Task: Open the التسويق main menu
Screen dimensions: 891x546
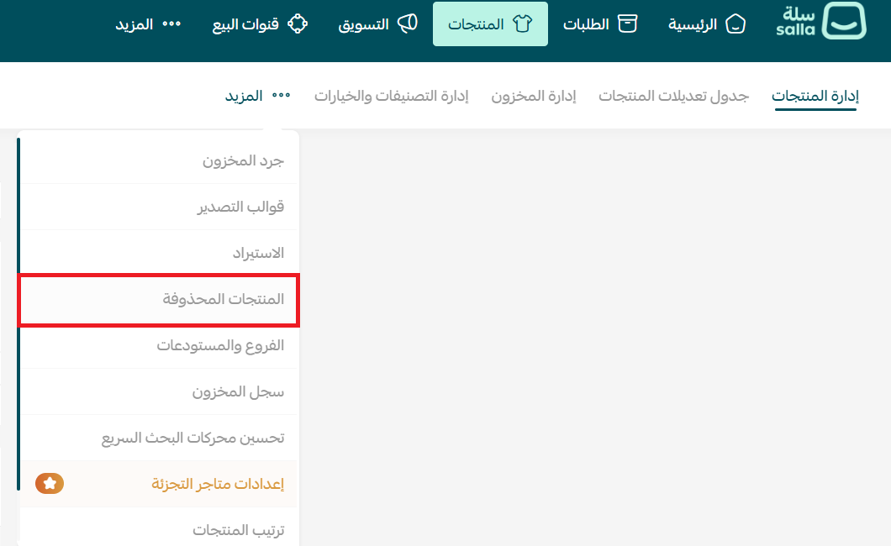Action: 378,24
